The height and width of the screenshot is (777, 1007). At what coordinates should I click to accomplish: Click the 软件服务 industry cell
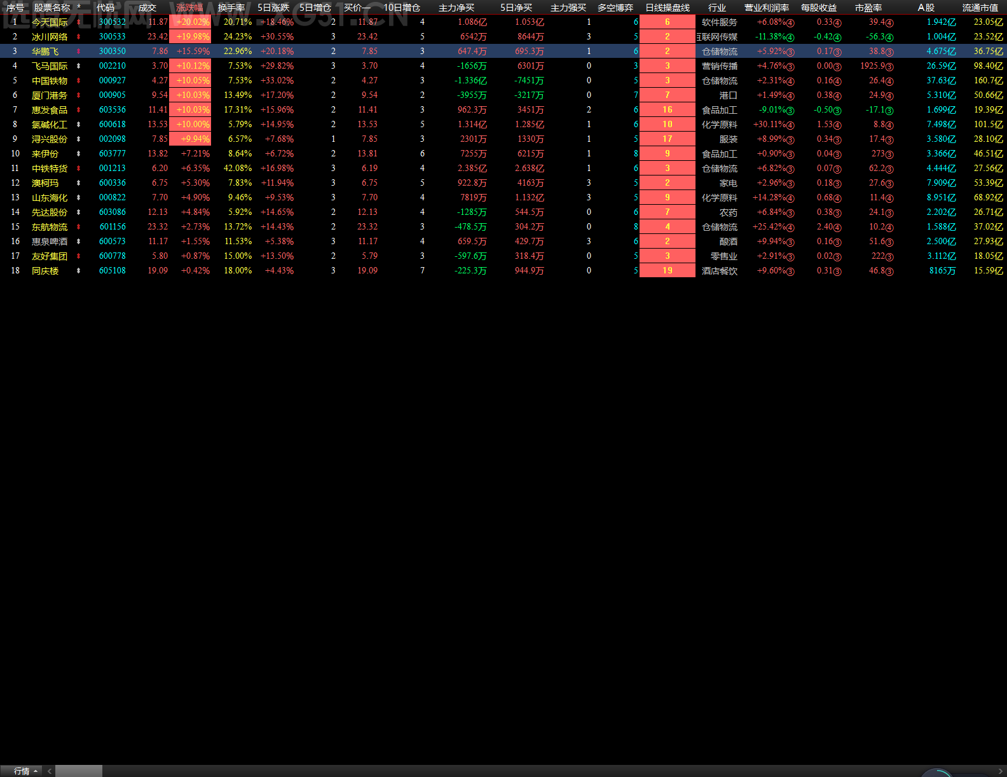click(720, 22)
